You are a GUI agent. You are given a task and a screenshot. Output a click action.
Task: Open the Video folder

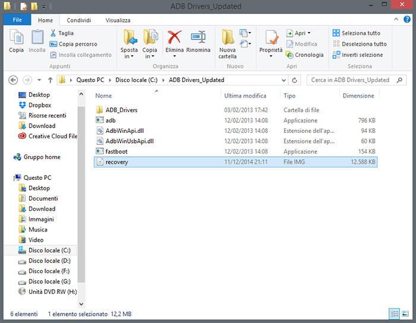tap(31, 240)
